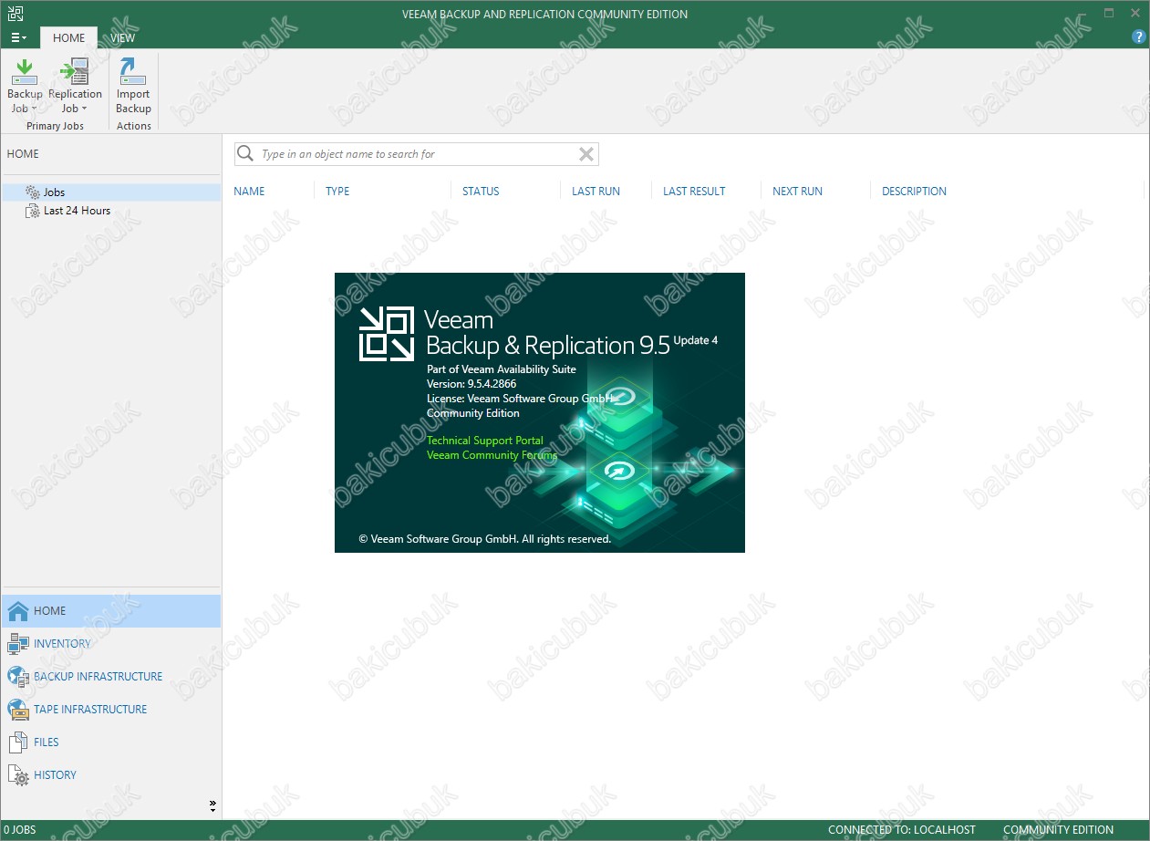Switch to the VIEW ribbon tab
Screen dimensions: 1150x841
(x=123, y=37)
